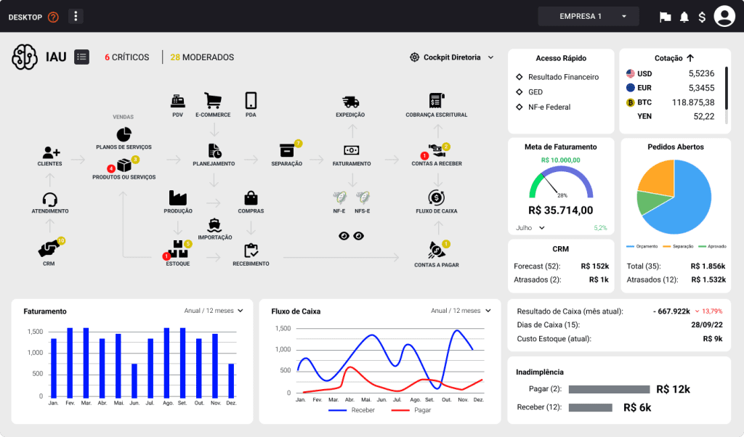Image resolution: width=744 pixels, height=437 pixels.
Task: Open the Julho month selector
Action: (x=529, y=229)
